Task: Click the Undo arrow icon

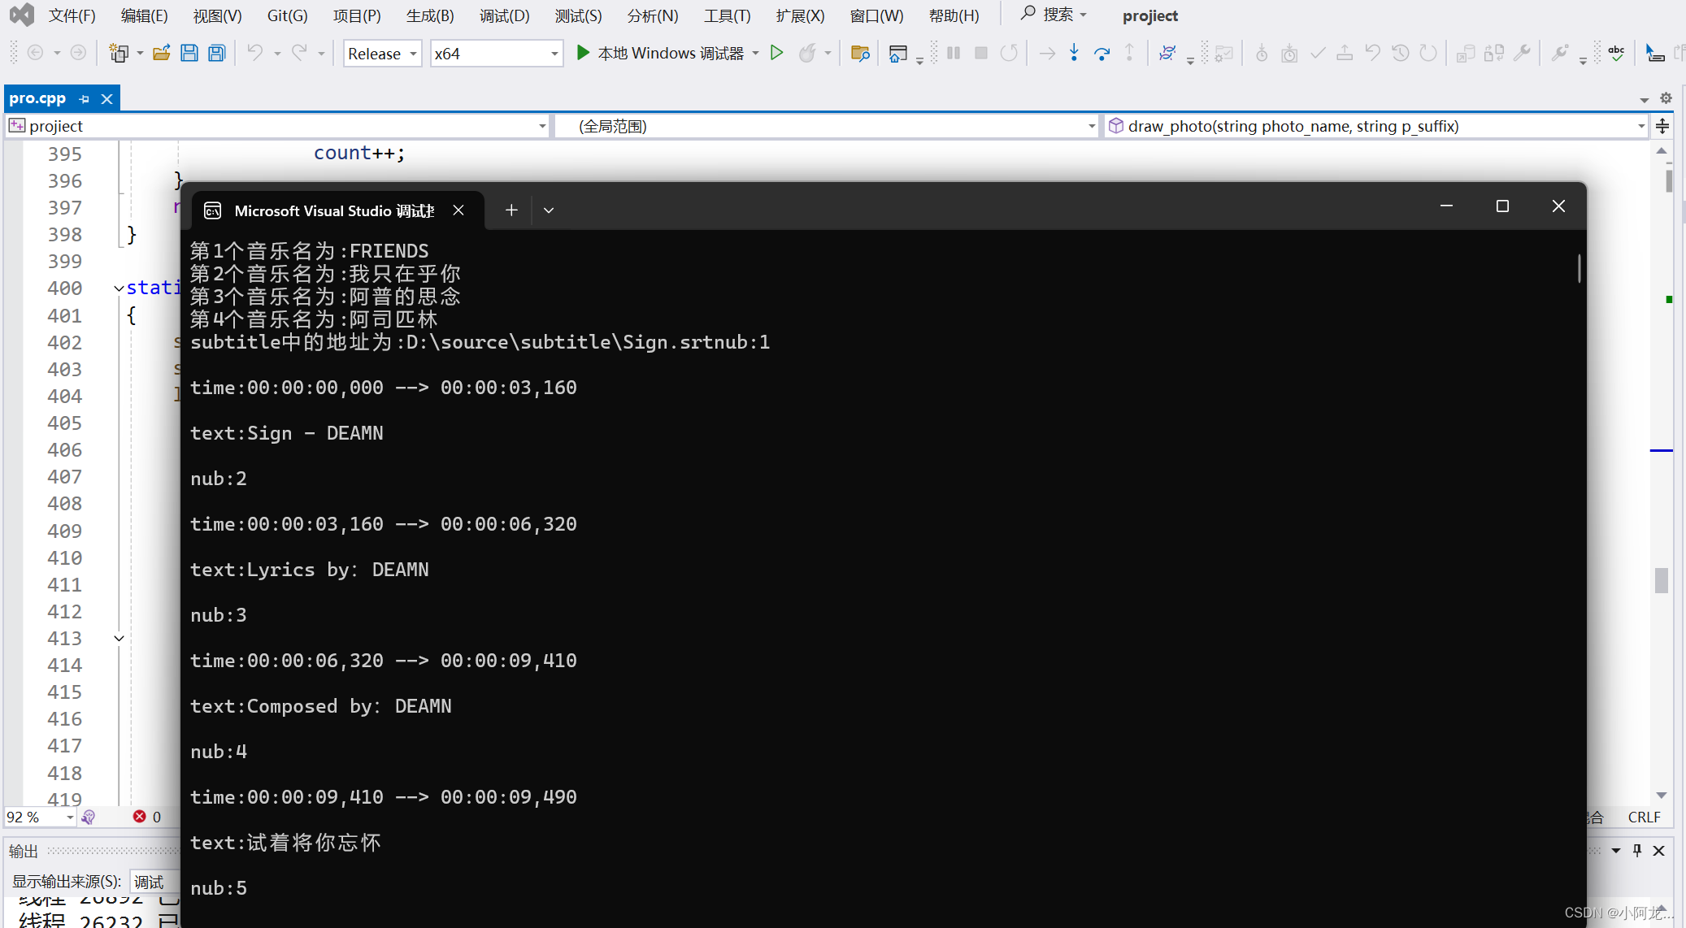Action: tap(255, 54)
